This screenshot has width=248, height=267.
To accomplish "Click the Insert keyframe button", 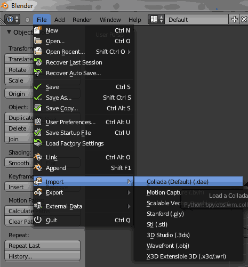I will (19, 187).
